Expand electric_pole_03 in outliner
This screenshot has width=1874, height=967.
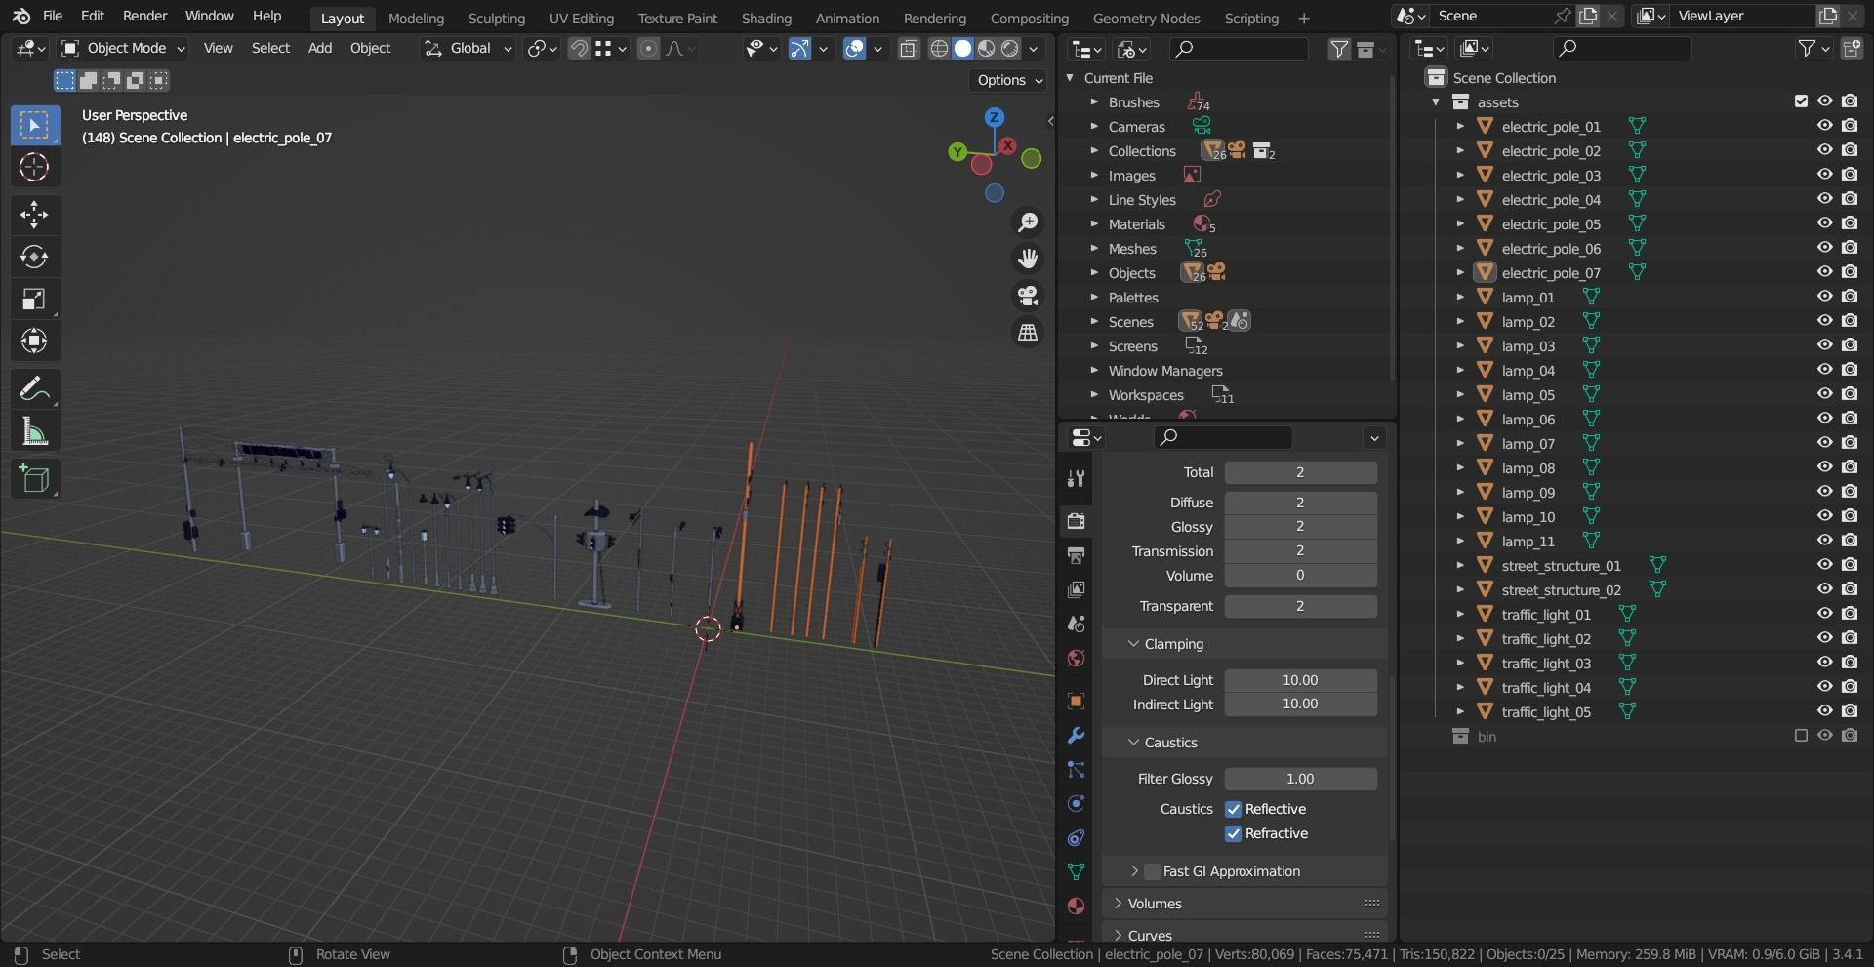tap(1460, 175)
